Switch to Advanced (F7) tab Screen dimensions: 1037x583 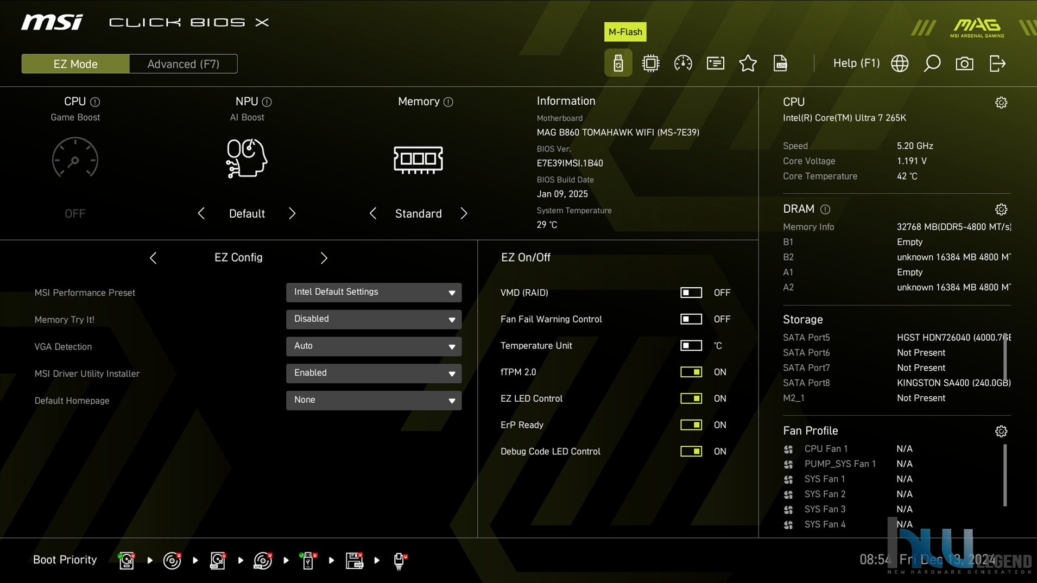[184, 64]
